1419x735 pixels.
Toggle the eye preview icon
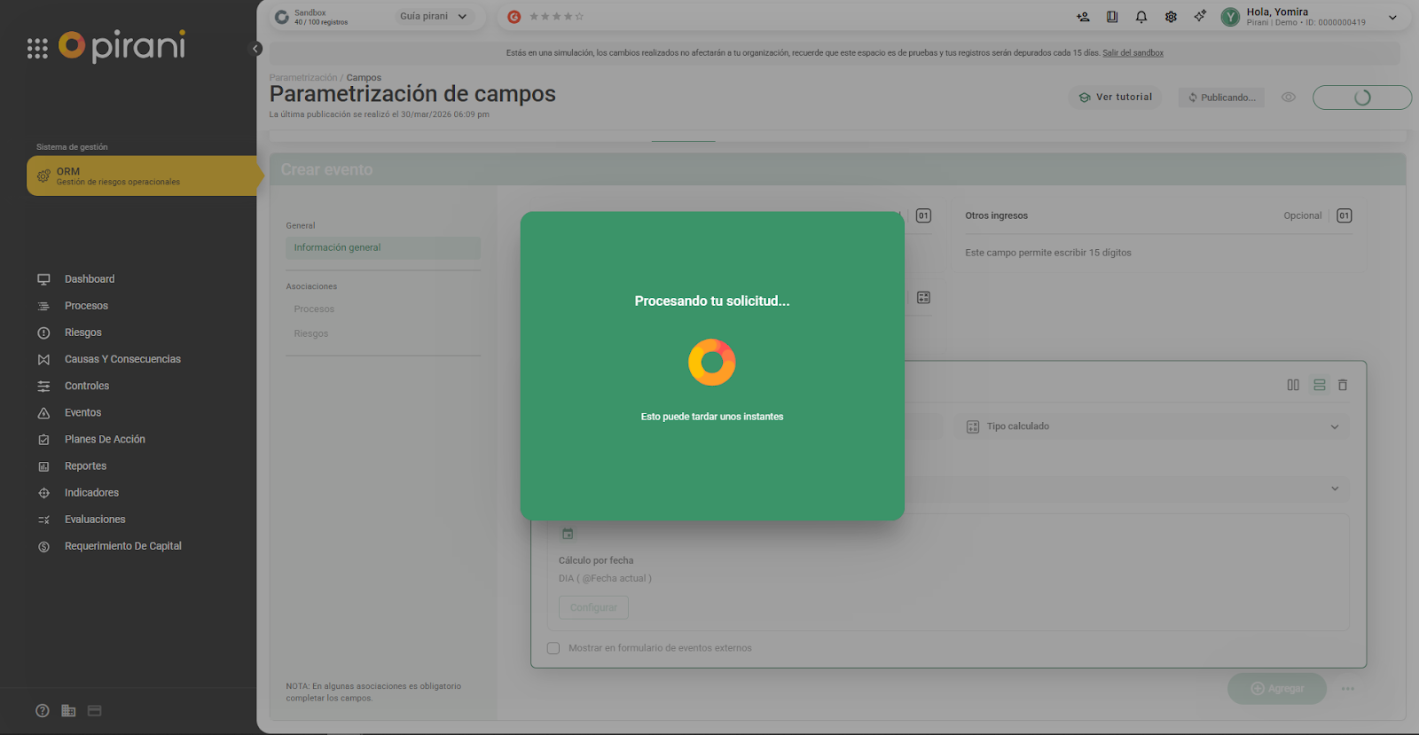[x=1289, y=98]
